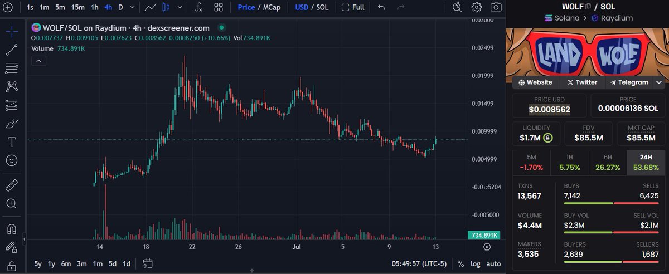Select the Text annotation tool
The image size is (669, 274).
pos(11,142)
